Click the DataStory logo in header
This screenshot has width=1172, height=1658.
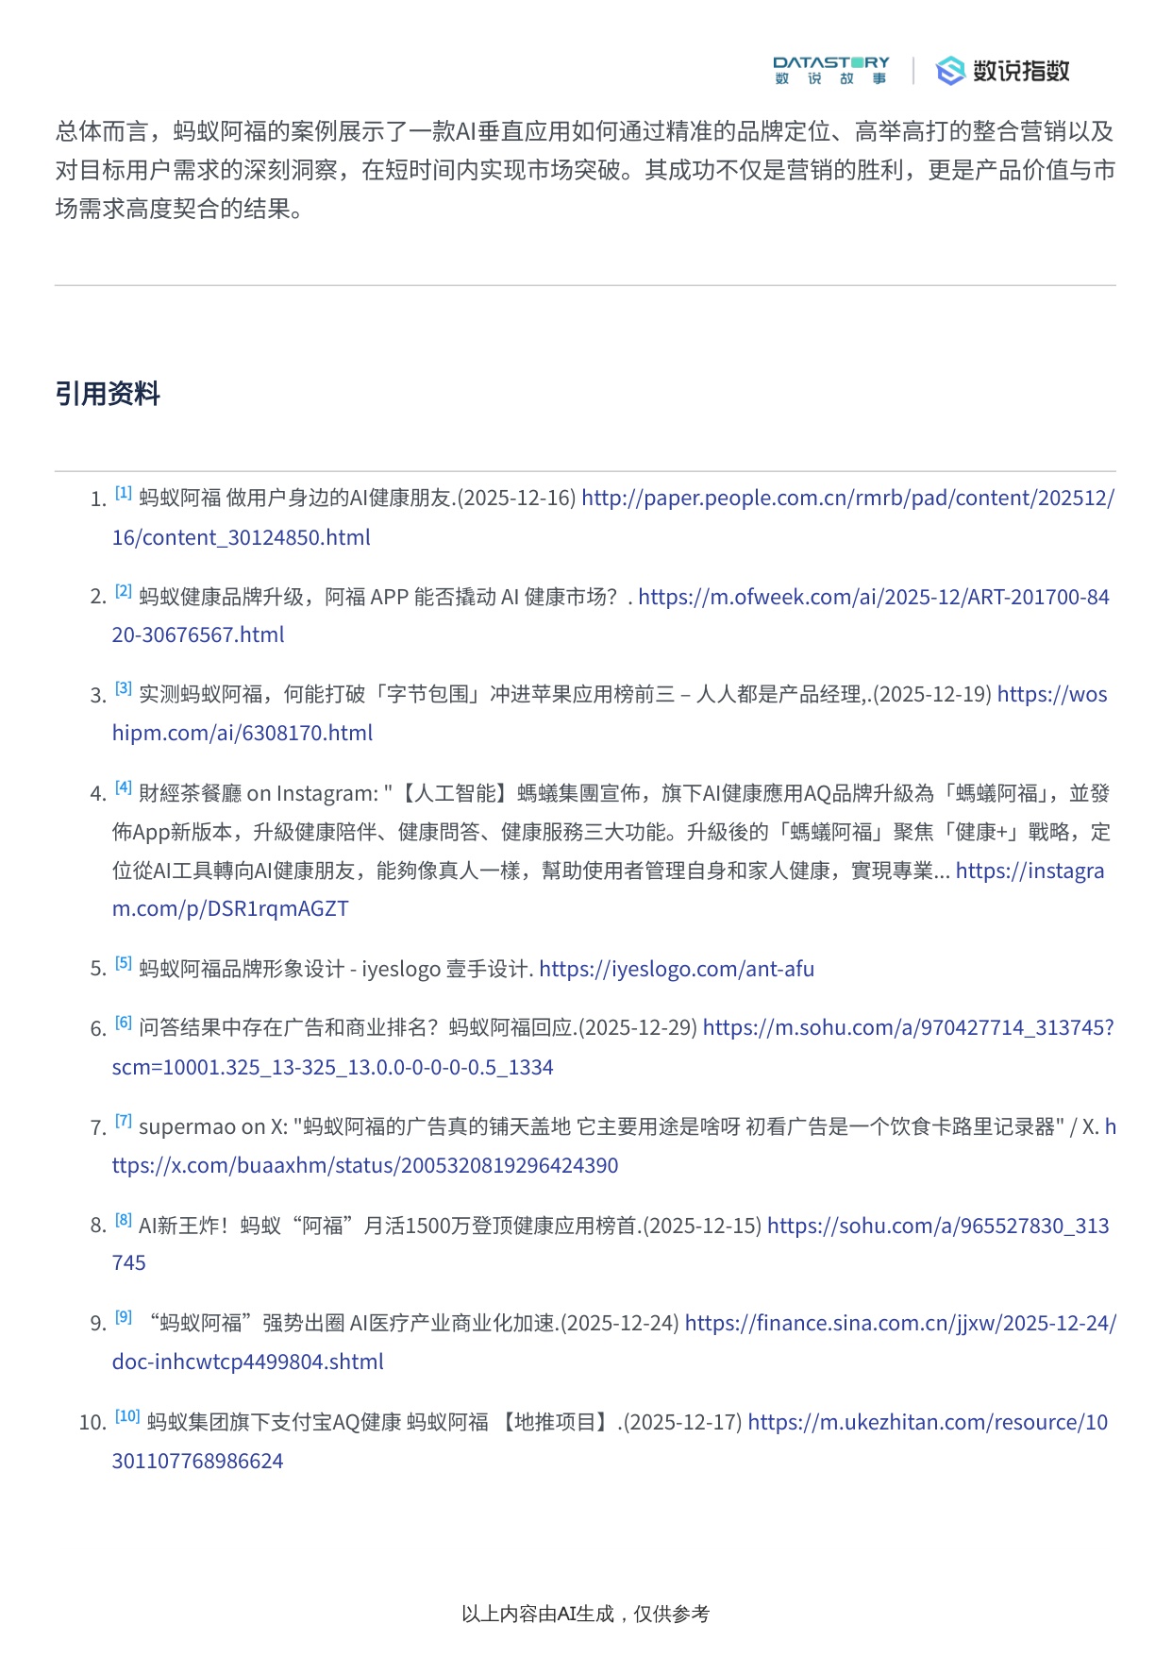coord(830,71)
